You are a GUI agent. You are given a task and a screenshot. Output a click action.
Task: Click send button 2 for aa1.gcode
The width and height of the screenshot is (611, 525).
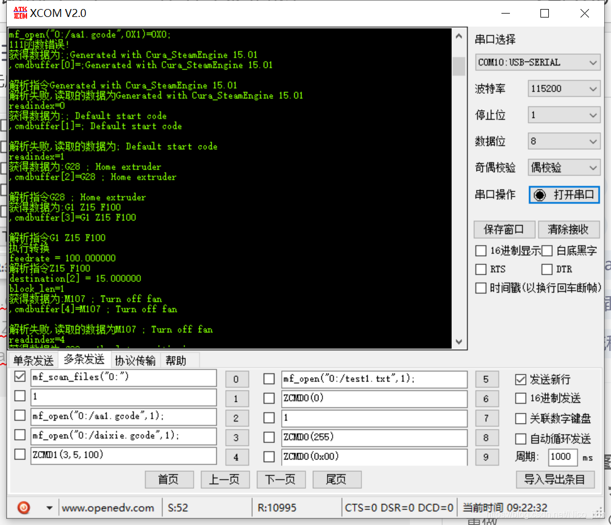[236, 418]
